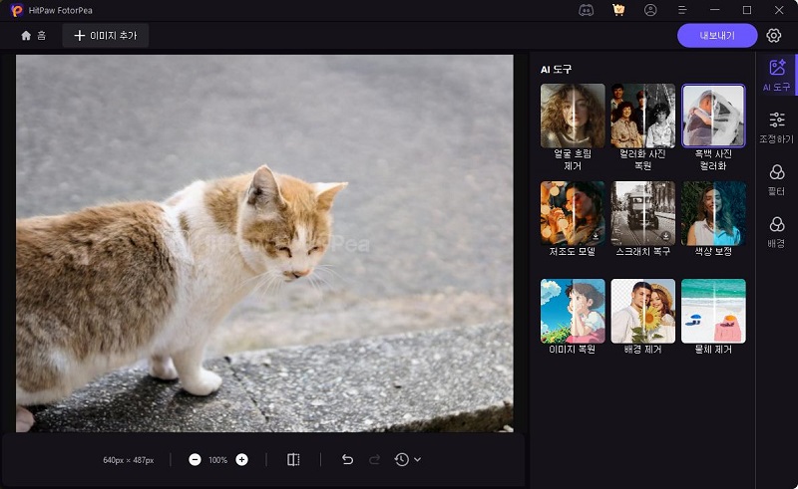
Task: Select the 배경 제거 tool thumbnail
Action: 642,311
